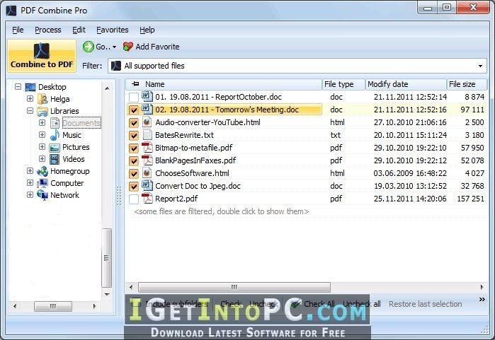Screen dimensions: 495x340
Task: Click Word icon of ReportOctober.doc
Action: pos(147,96)
